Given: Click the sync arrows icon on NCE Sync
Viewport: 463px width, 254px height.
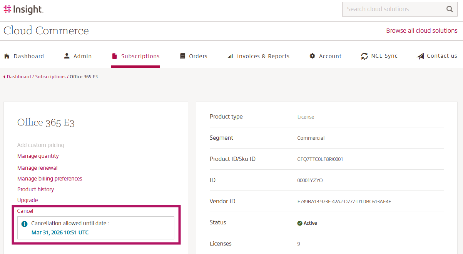Looking at the screenshot, I should 364,56.
